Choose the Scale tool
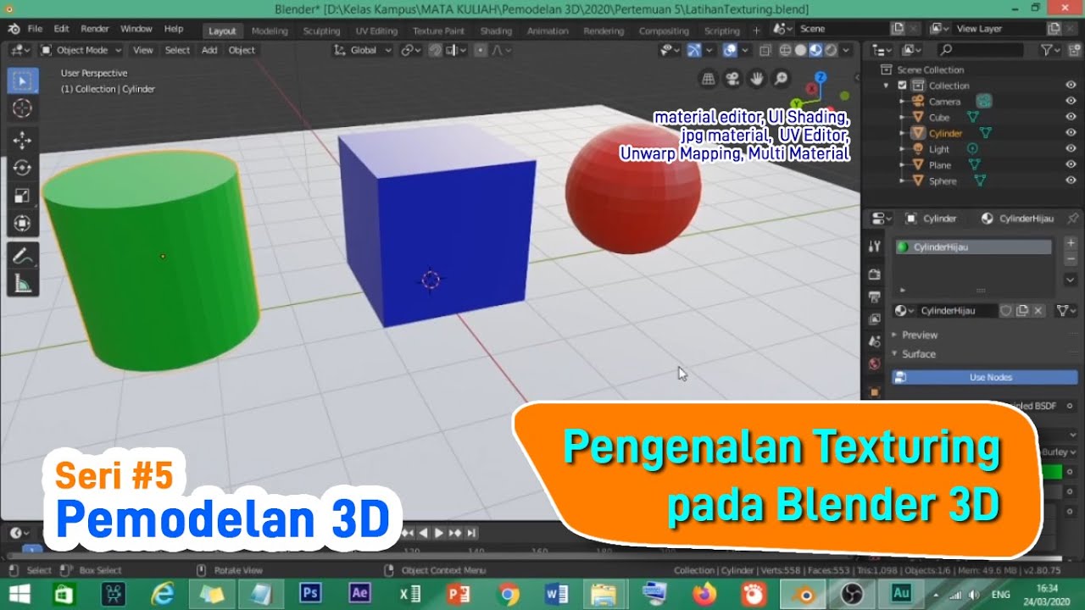This screenshot has width=1085, height=610. coord(22,196)
